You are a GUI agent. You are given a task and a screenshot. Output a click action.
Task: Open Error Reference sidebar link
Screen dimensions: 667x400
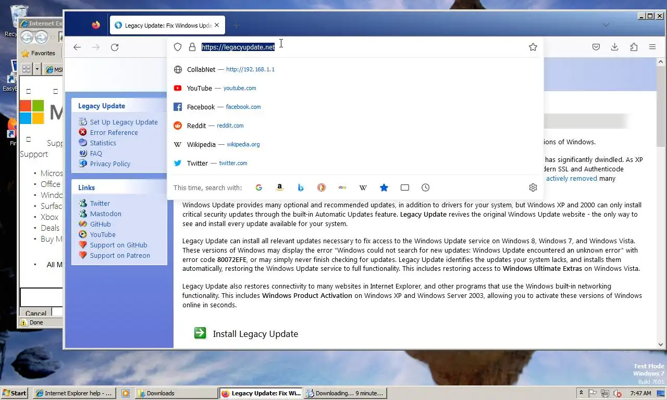[114, 132]
